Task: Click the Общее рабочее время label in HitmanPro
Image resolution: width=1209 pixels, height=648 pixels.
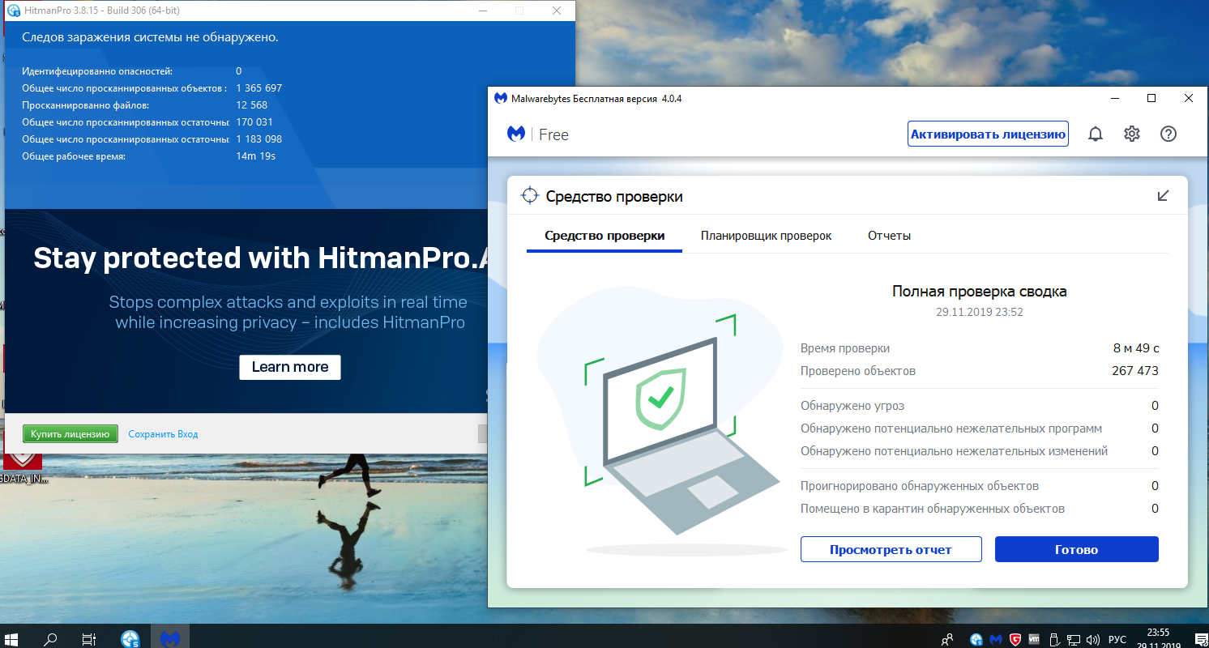Action: click(74, 156)
